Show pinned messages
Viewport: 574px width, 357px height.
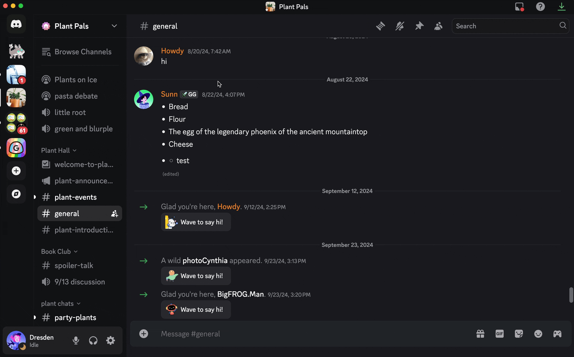click(x=419, y=26)
